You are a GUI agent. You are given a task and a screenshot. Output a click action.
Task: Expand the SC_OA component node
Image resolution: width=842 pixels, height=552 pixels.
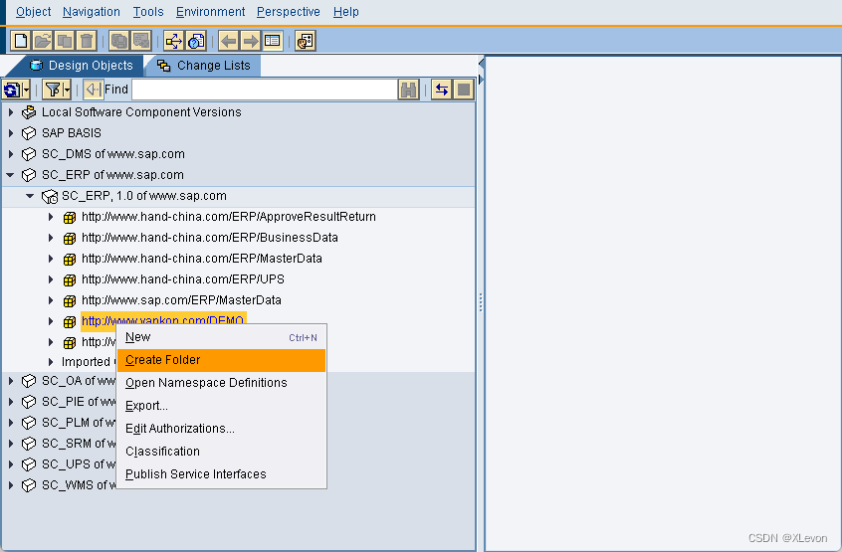(11, 381)
